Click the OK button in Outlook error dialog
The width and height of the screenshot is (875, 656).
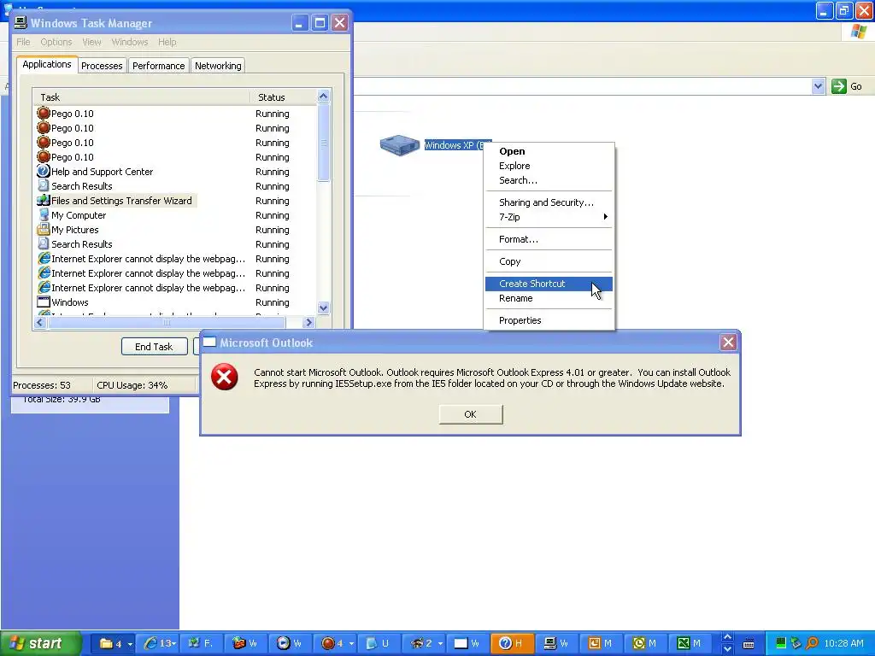471,414
